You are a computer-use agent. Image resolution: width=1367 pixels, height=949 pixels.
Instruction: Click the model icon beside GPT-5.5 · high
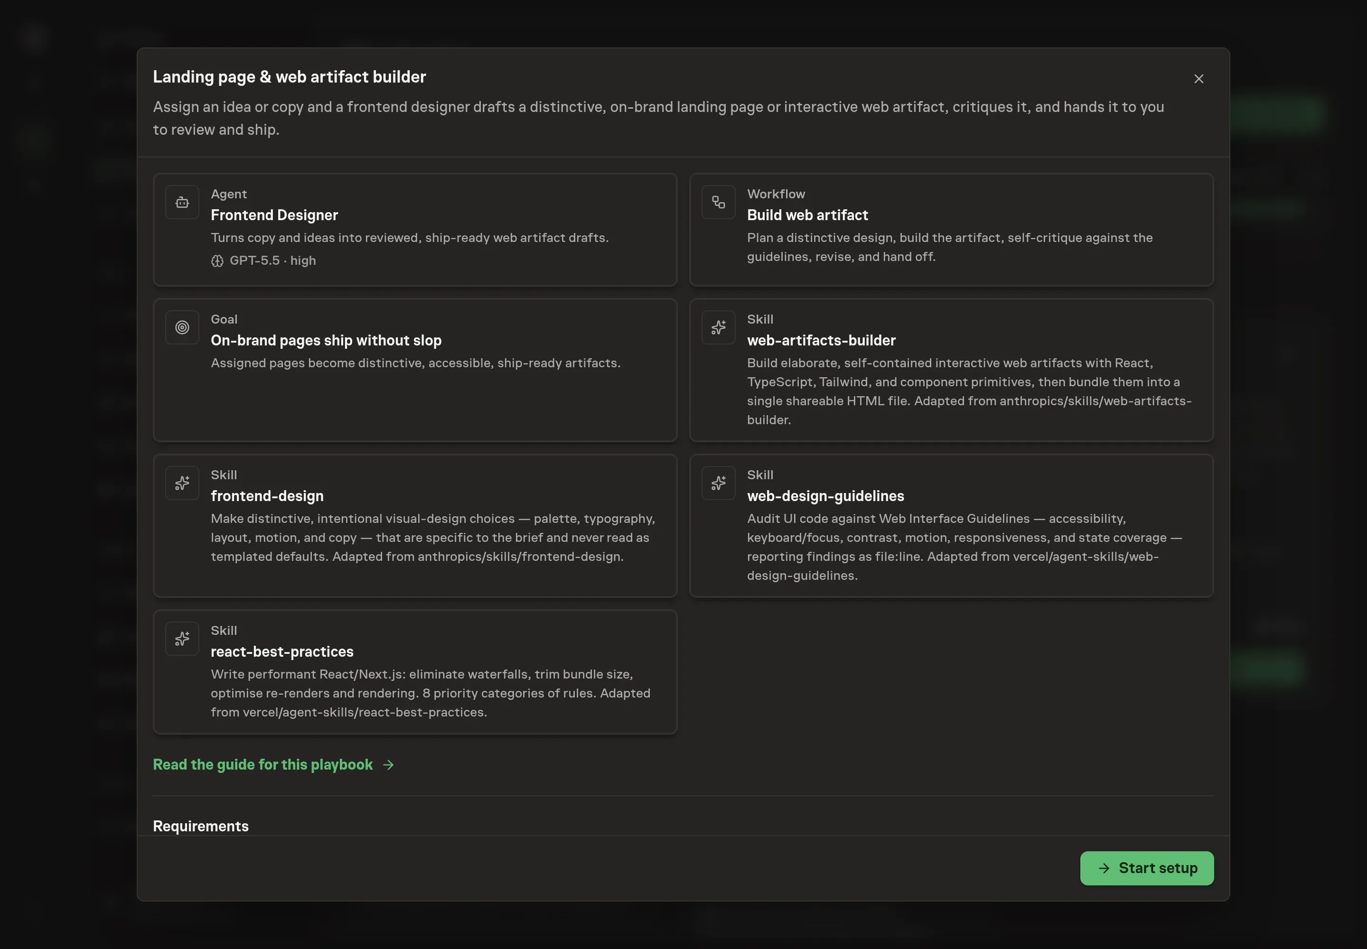(217, 261)
